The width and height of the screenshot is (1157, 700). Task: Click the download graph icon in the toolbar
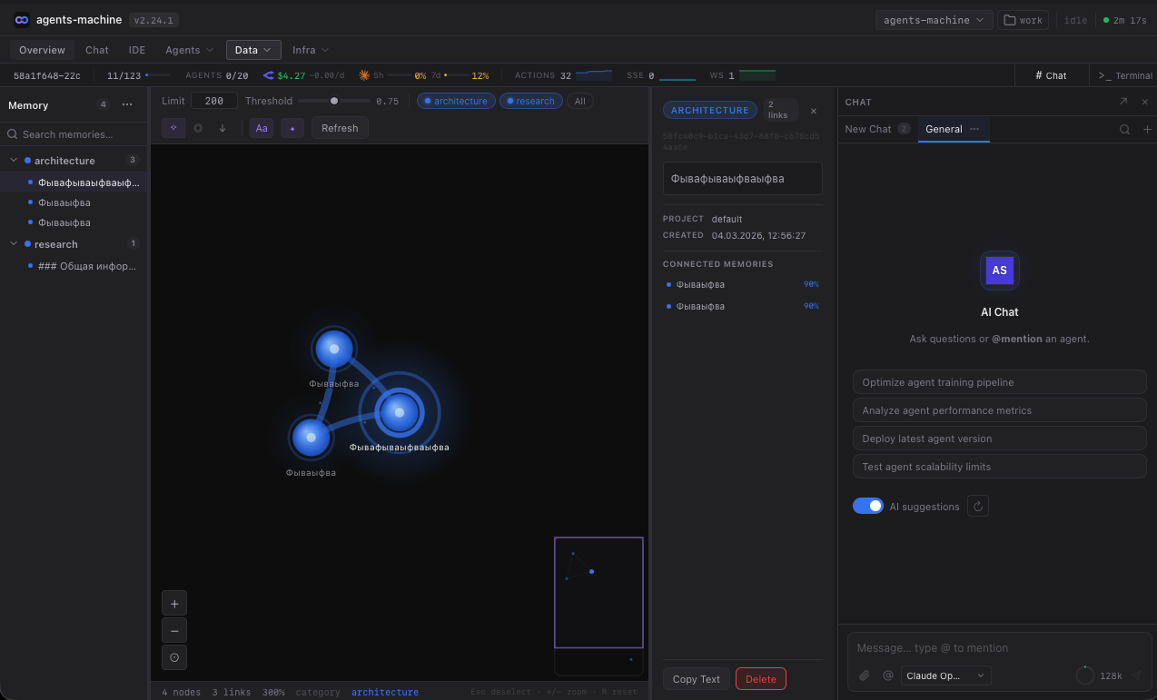tap(222, 128)
